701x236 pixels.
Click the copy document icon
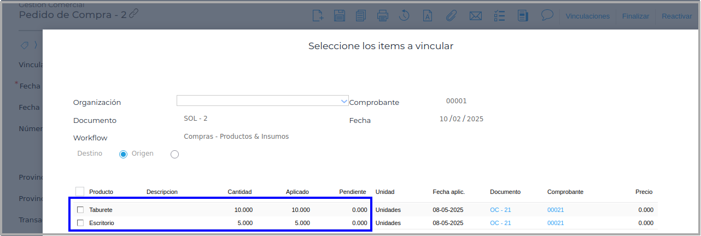point(361,16)
